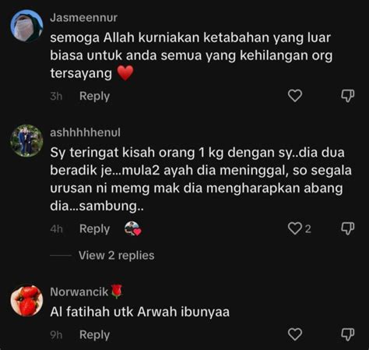
Task: Reply to ashhhhhenul's comment
Action: (94, 229)
